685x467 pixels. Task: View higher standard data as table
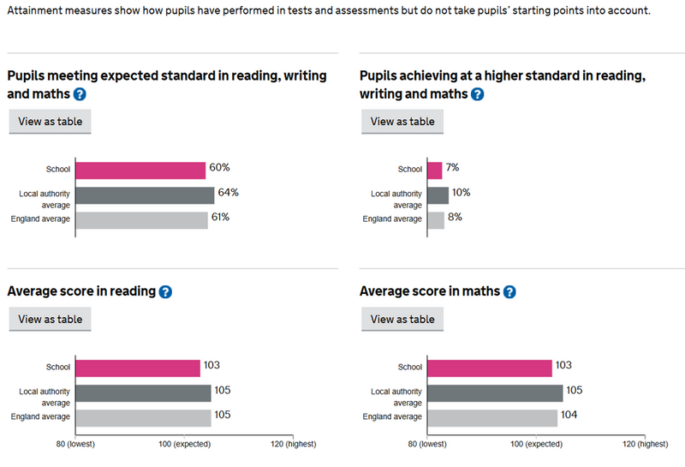coord(402,122)
